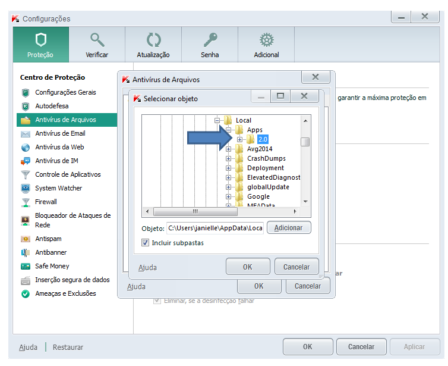448x366 pixels.
Task: Click the Autodefesa shield icon
Action: point(26,106)
